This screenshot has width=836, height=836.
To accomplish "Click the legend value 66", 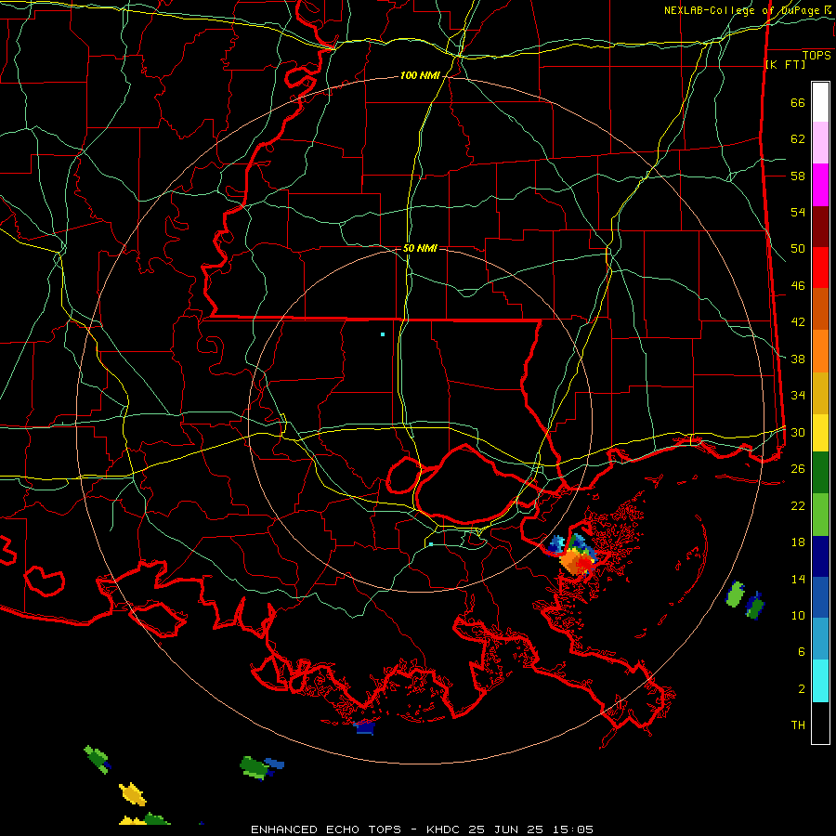I will (x=798, y=103).
